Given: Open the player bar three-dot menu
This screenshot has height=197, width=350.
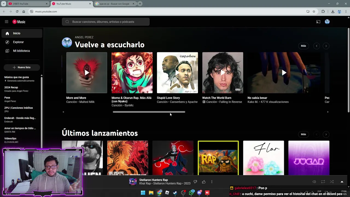Looking at the screenshot, I should [212, 182].
